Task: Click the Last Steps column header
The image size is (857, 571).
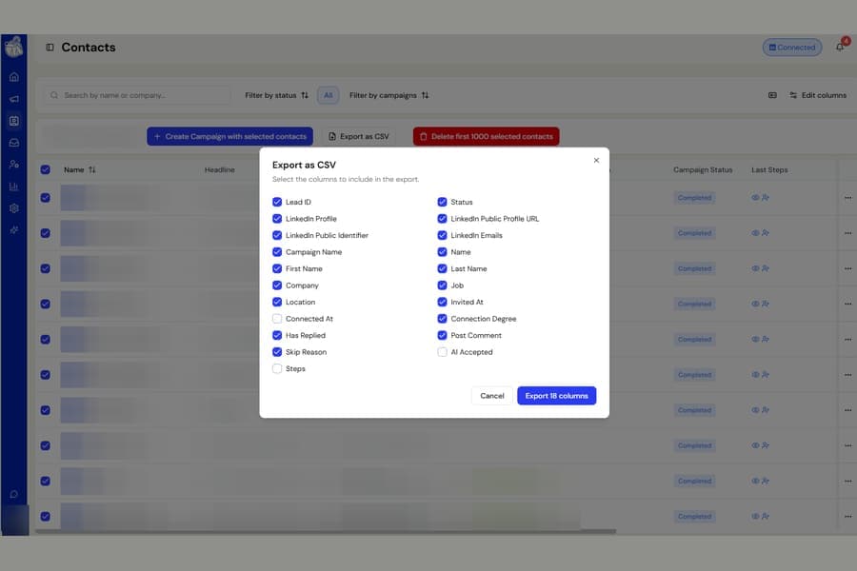Action: (769, 170)
